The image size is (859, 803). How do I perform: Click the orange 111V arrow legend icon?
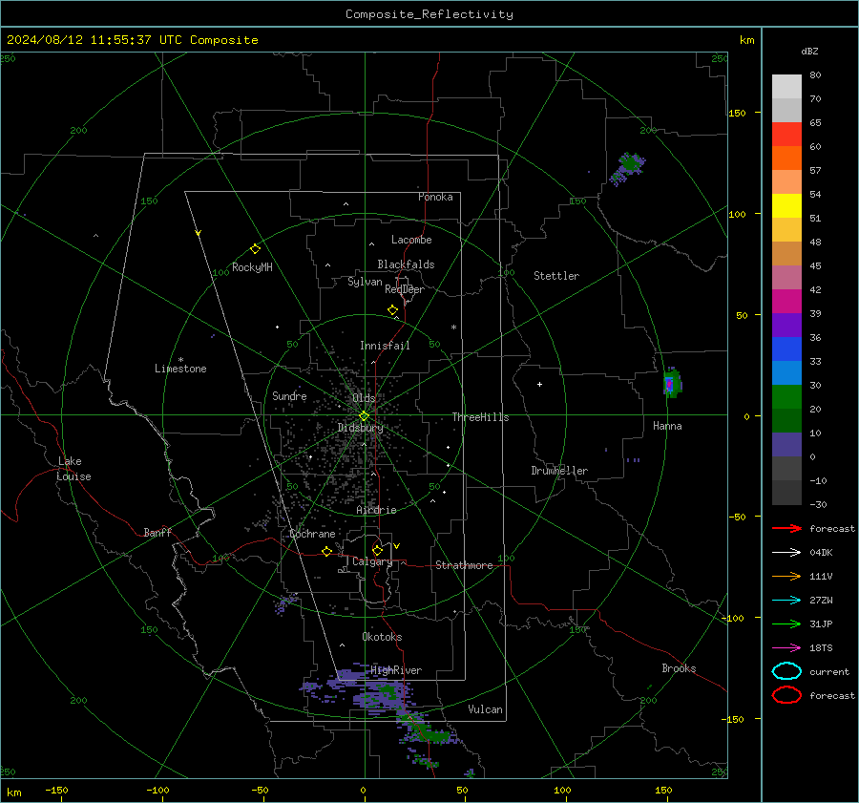click(786, 576)
